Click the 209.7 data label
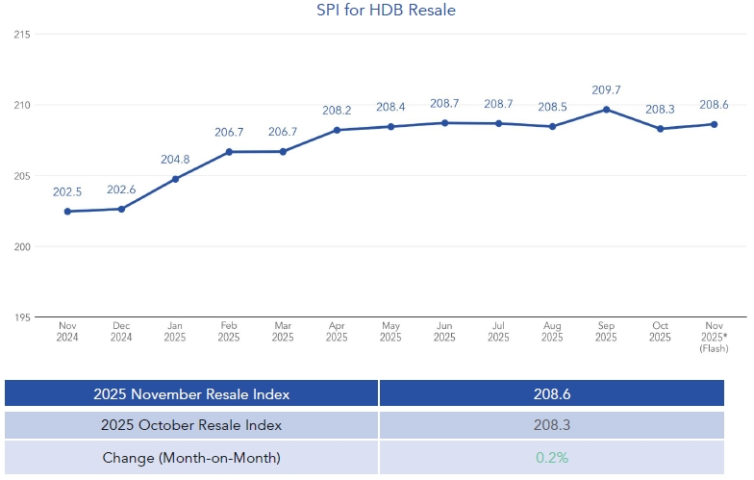 (x=606, y=90)
